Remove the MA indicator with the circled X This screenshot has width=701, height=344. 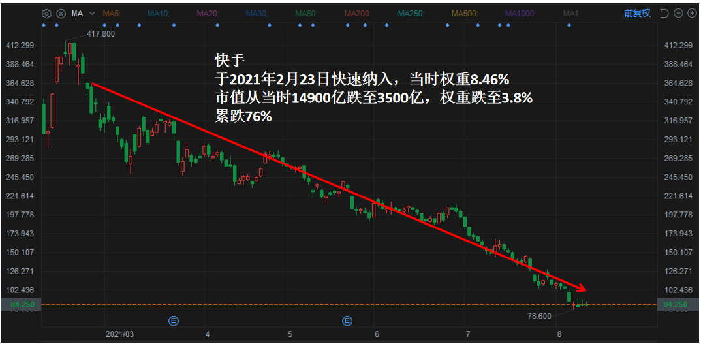coord(62,14)
